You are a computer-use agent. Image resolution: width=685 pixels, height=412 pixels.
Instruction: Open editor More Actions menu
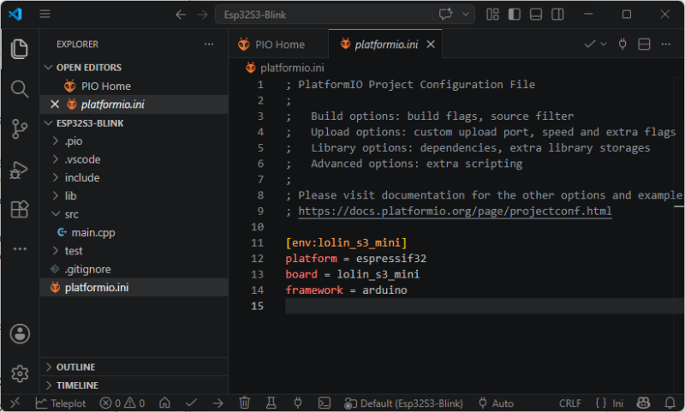coord(666,45)
